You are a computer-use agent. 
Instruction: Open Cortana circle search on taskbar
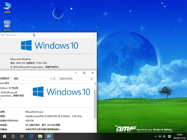(x=13, y=136)
